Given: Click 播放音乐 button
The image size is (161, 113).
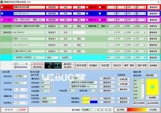Looking at the screenshot, I should 68,64.
